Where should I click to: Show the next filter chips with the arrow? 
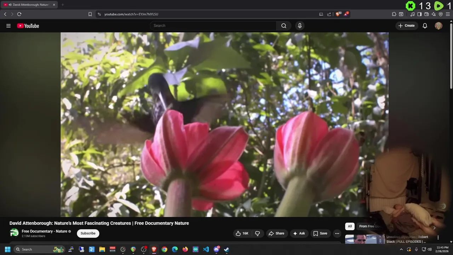(434, 228)
